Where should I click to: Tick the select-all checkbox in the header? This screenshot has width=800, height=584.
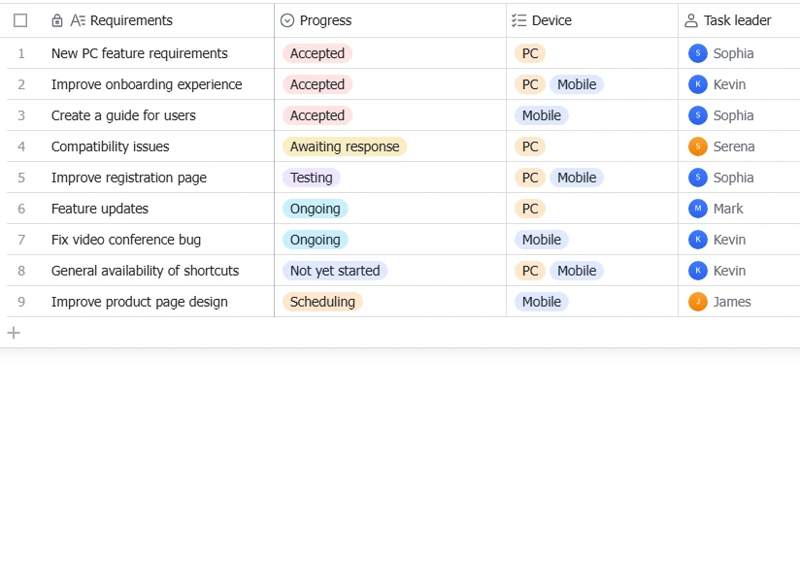point(20,20)
